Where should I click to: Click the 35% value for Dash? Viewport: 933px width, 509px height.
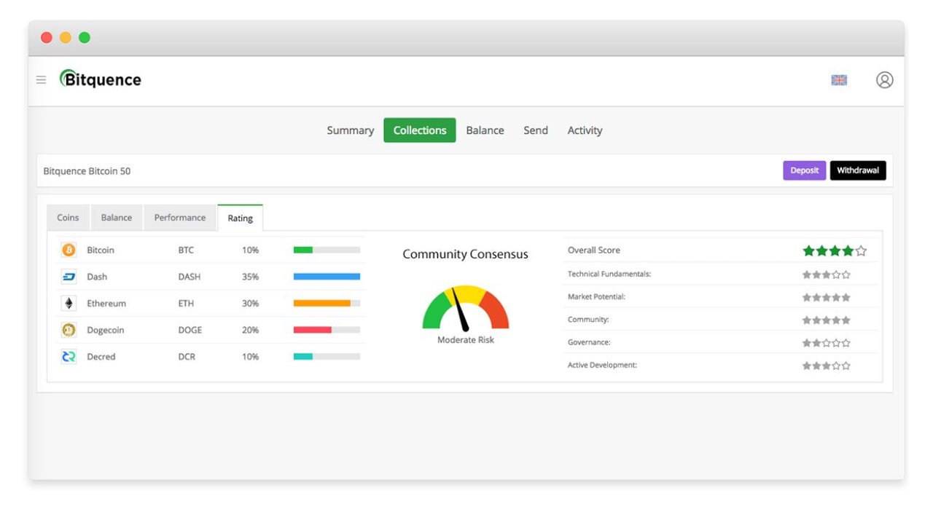(x=251, y=277)
